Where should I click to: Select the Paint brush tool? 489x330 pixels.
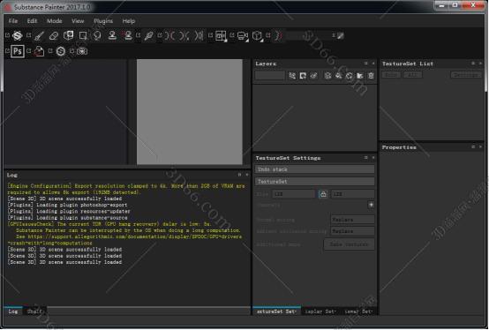[39, 36]
